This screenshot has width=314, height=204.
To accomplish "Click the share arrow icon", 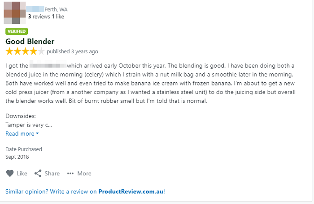I will point(38,174).
